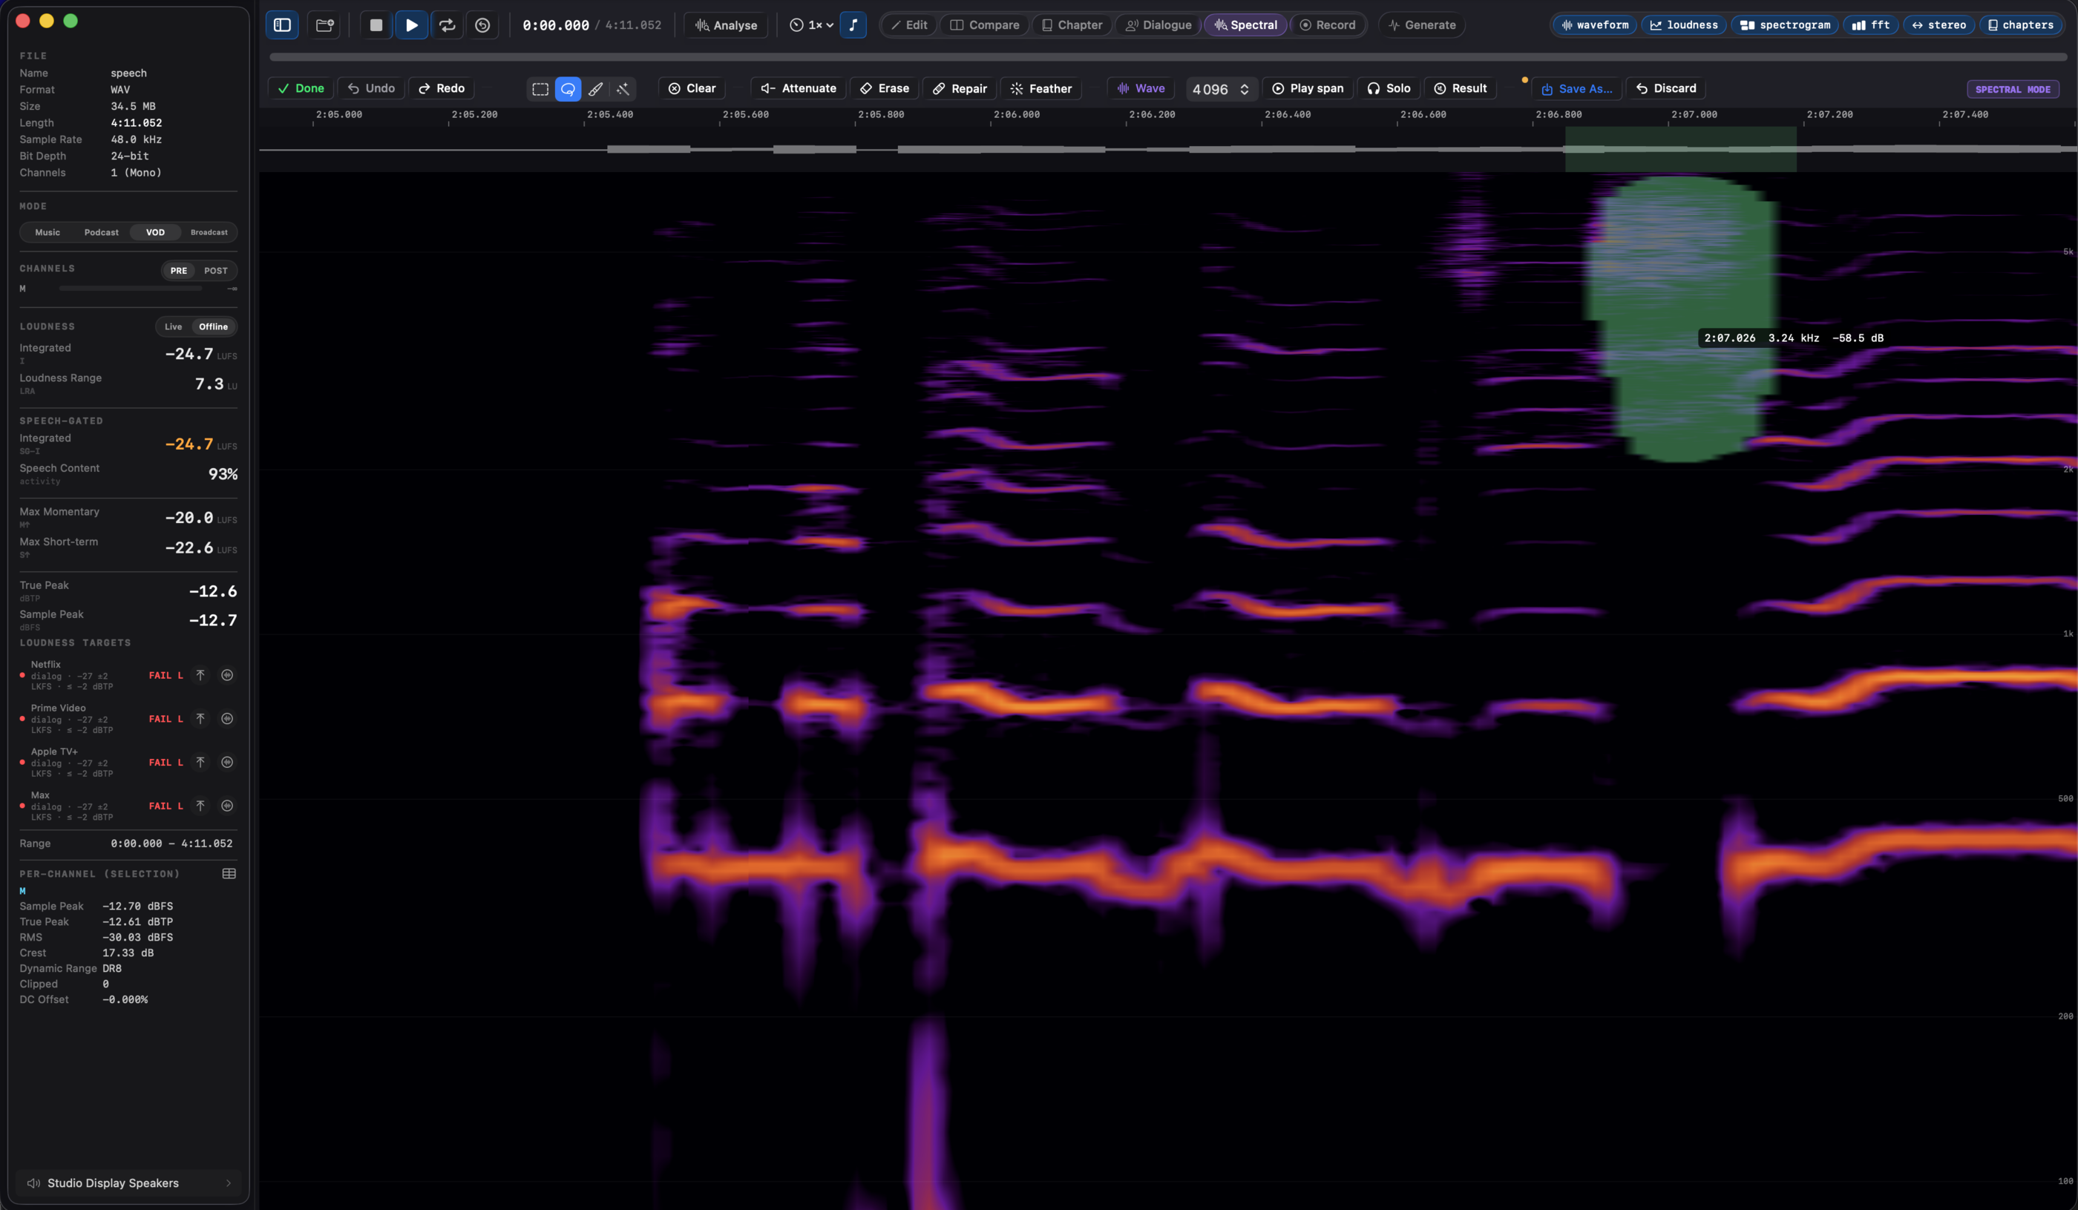Select Music mode

[x=47, y=232]
